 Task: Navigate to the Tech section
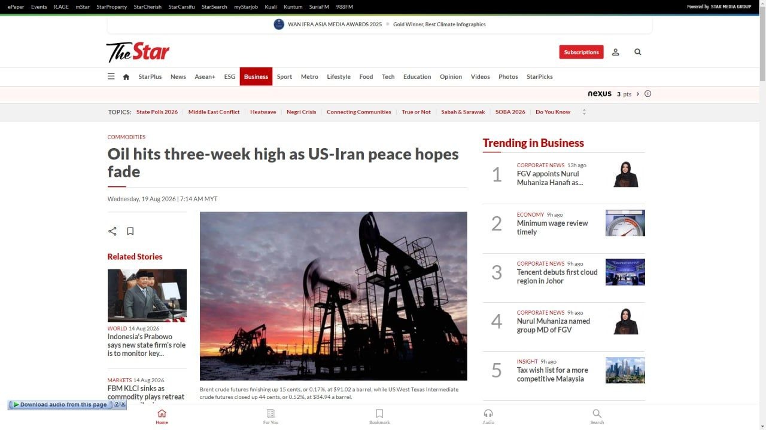(388, 76)
